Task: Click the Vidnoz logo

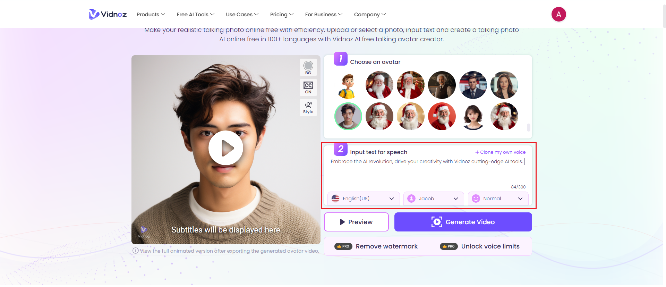Action: (108, 14)
